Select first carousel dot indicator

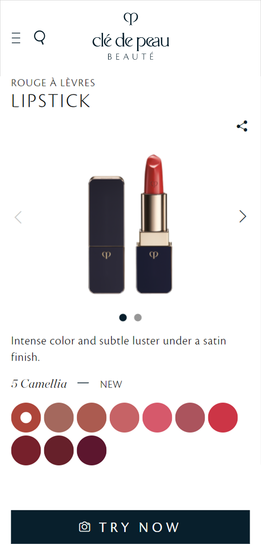click(123, 318)
